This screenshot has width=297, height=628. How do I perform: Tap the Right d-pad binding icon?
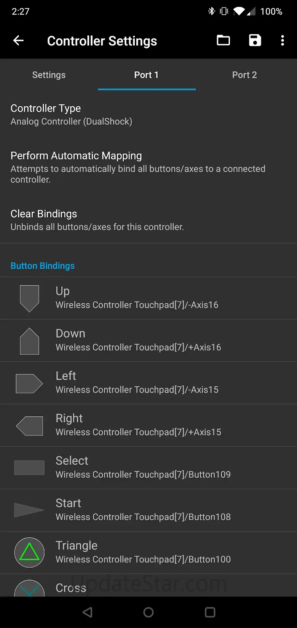29,426
